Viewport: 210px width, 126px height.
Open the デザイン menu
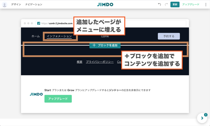click(16, 4)
